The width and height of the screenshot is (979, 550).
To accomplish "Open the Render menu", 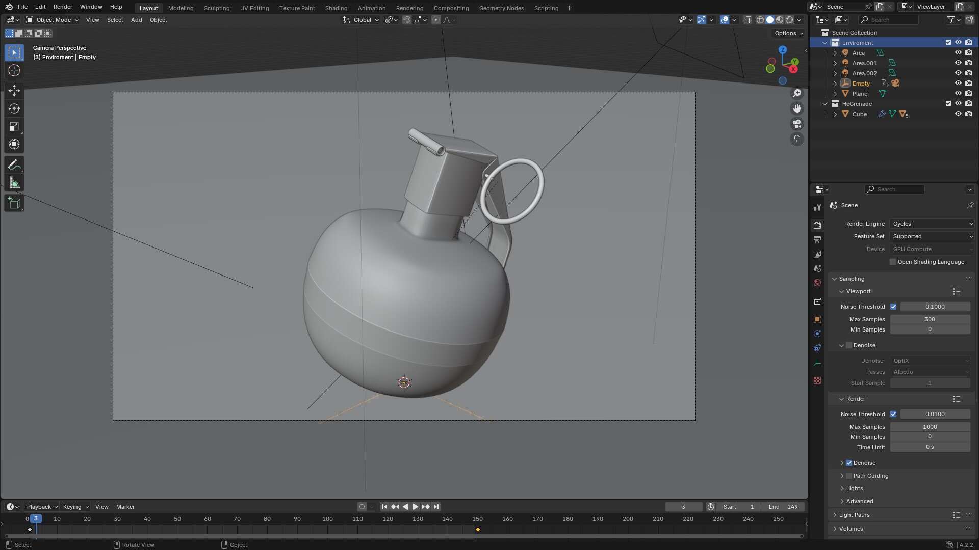I will pos(63,7).
